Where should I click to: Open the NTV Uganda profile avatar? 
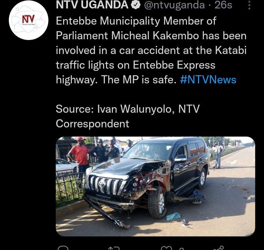[29, 20]
